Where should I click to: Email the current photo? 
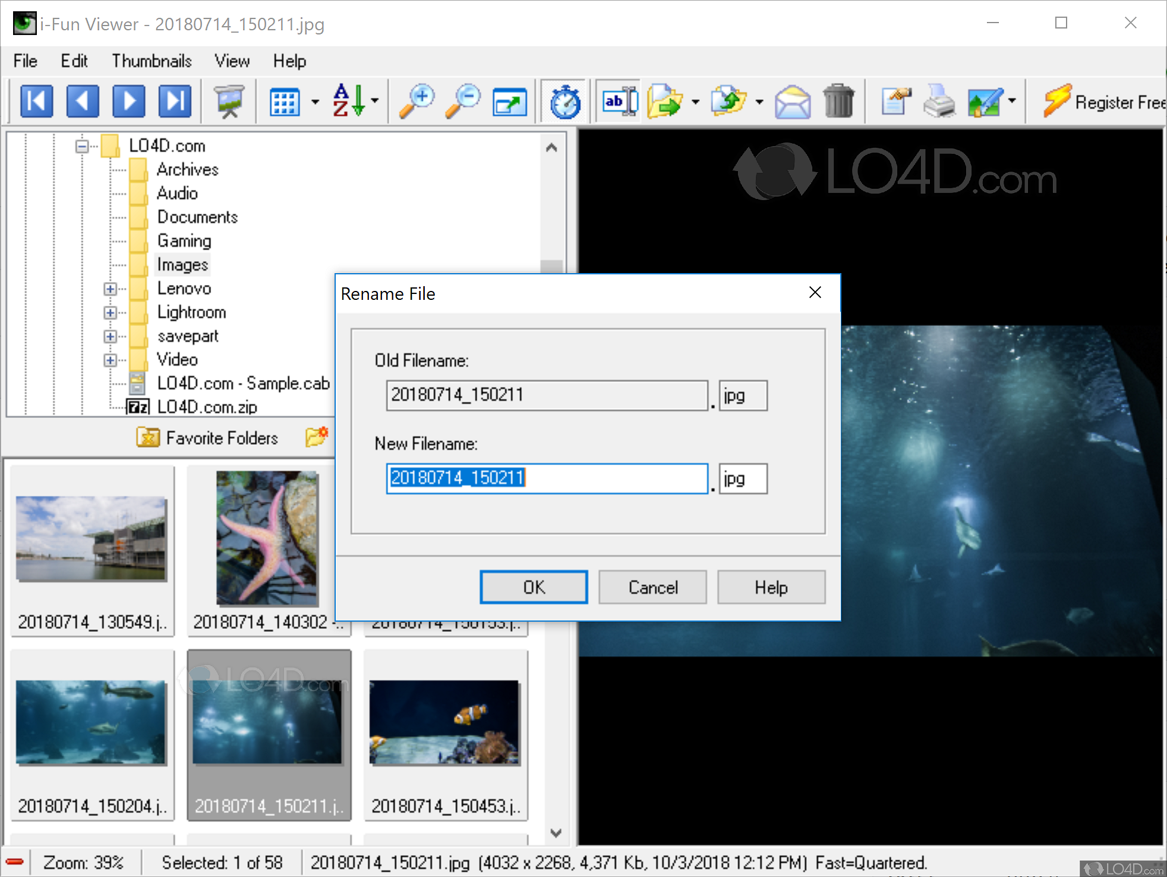coord(793,101)
